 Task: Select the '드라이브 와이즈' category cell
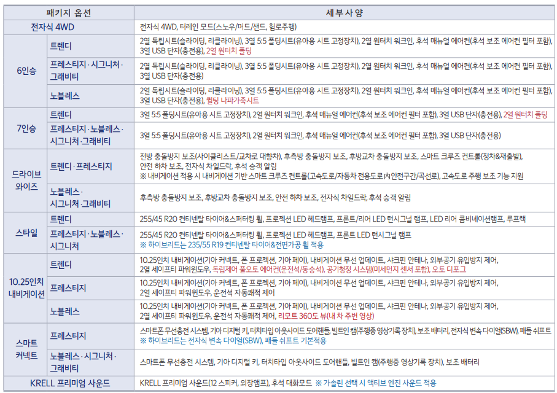tap(26, 181)
